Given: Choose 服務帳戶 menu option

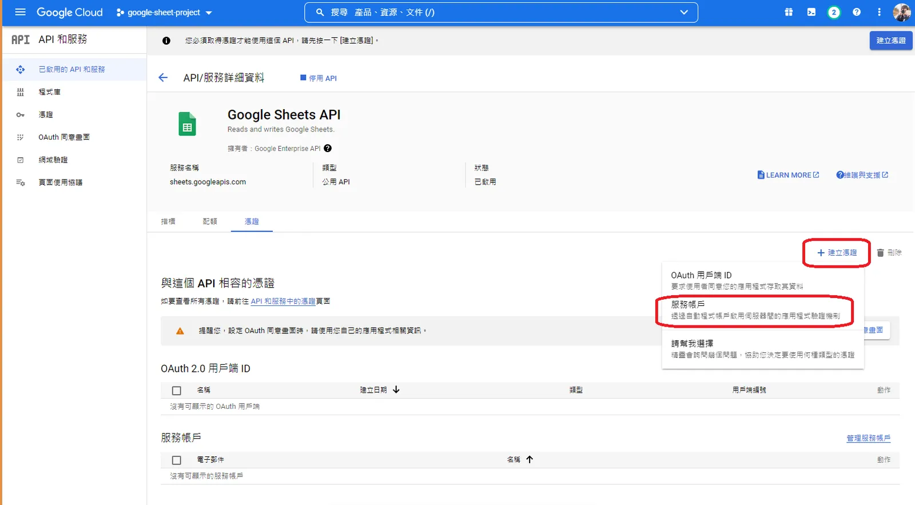Looking at the screenshot, I should click(x=762, y=310).
